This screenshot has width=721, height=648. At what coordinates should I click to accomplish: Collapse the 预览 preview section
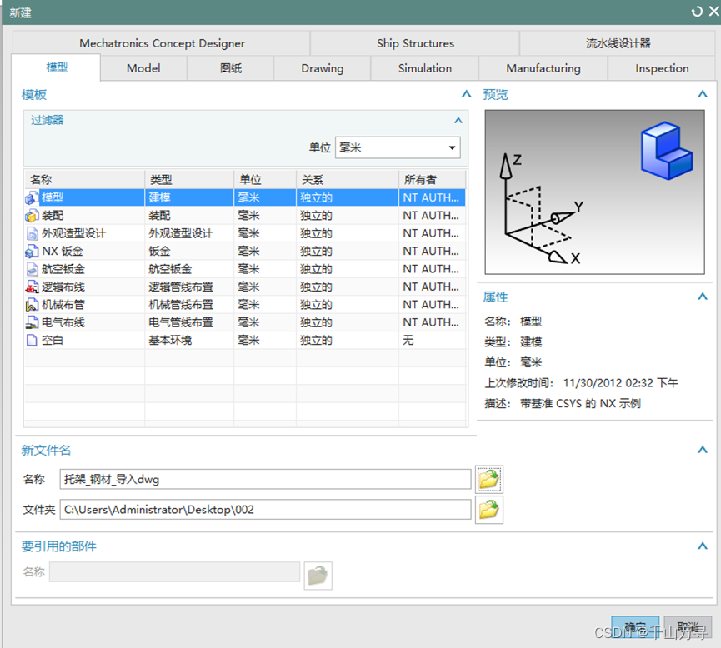coord(704,94)
